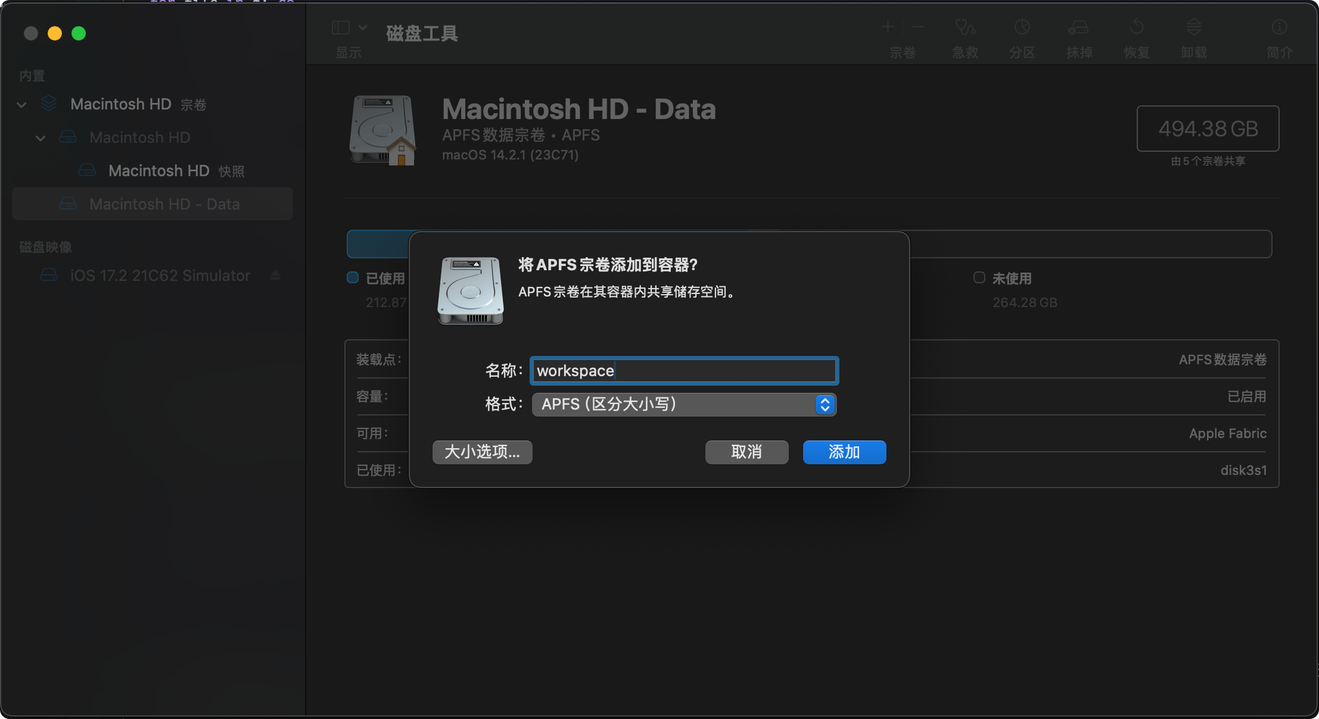Click the Macintosh HD - Data drive icon

point(382,130)
